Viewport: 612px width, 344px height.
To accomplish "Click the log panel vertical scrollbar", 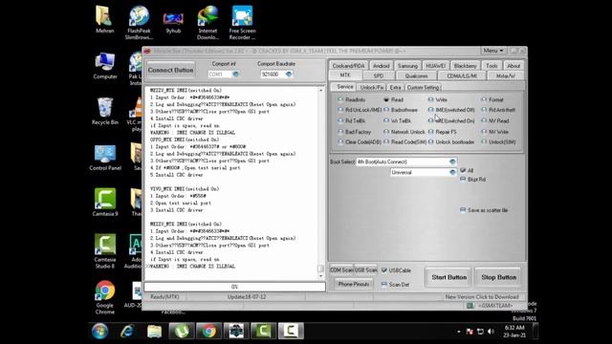I will point(321,183).
